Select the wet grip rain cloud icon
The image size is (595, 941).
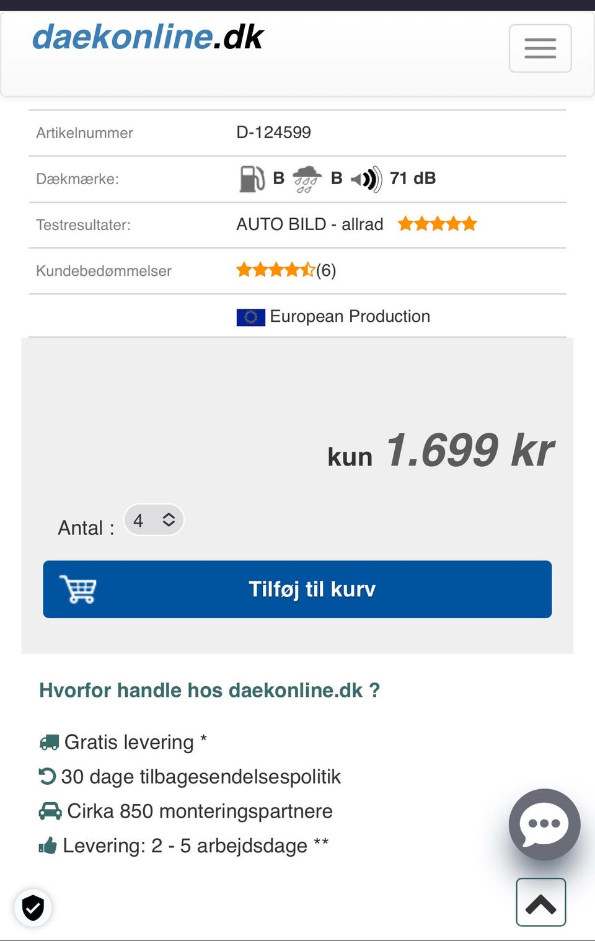coord(306,179)
